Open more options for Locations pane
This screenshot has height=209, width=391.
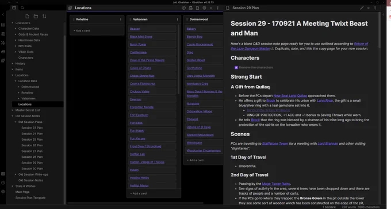point(218,8)
